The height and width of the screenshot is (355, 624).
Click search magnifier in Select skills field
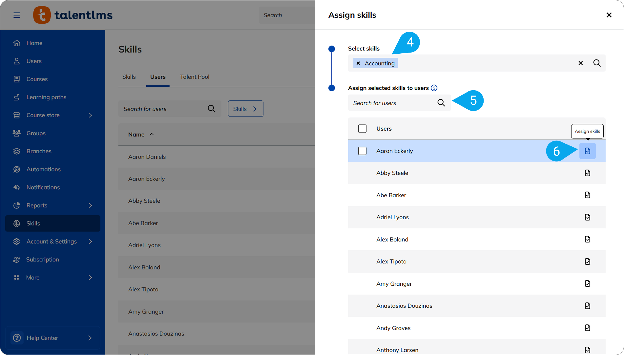point(597,63)
